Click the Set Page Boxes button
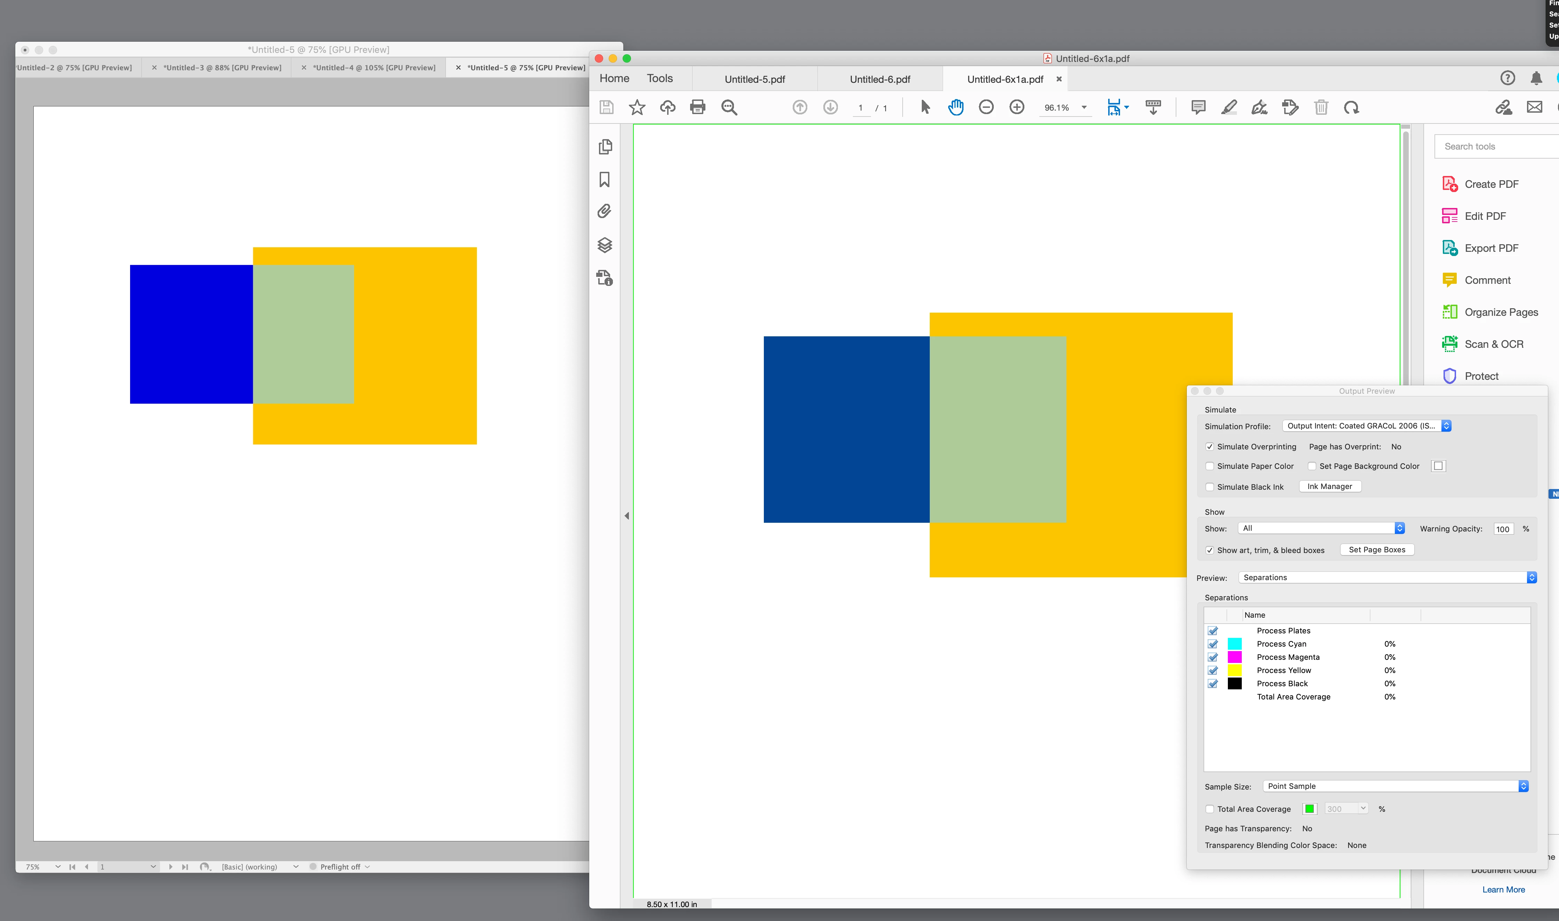This screenshot has height=921, width=1559. coord(1376,550)
